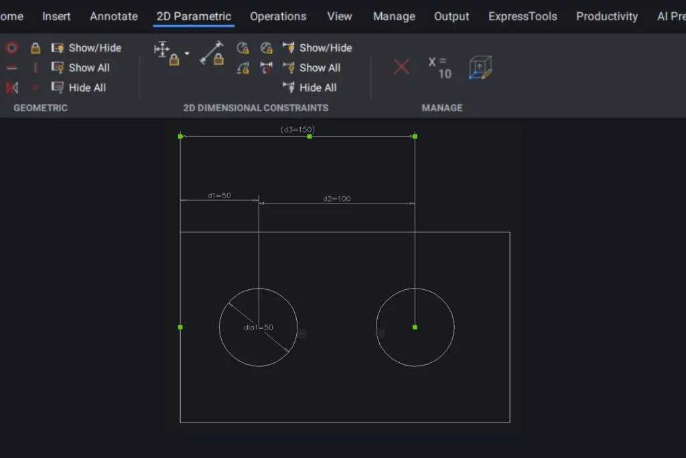Select the 2D Parametric ribbon tab

click(194, 17)
